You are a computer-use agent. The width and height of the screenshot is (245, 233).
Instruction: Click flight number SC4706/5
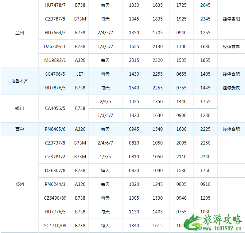pos(55,74)
